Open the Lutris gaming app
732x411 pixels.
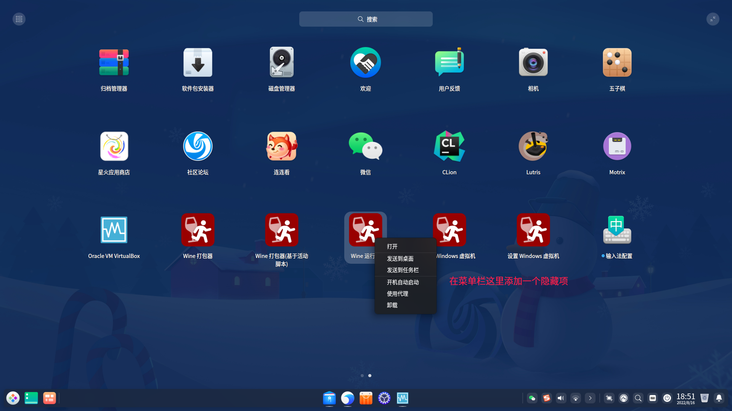click(x=533, y=146)
